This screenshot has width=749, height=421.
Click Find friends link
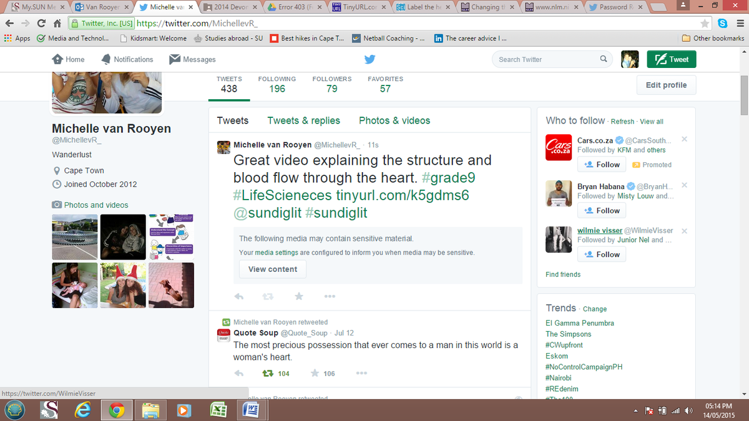pos(563,274)
